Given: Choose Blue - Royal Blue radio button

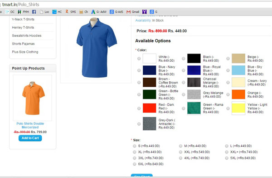Looking at the screenshot, I should pyautogui.click(x=183, y=70).
